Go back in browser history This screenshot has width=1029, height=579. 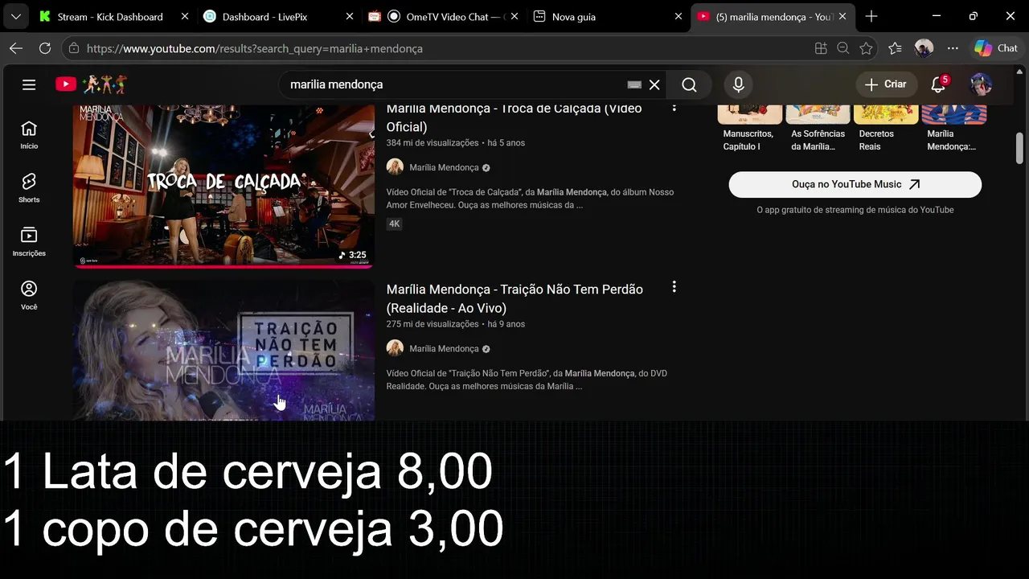coord(16,48)
